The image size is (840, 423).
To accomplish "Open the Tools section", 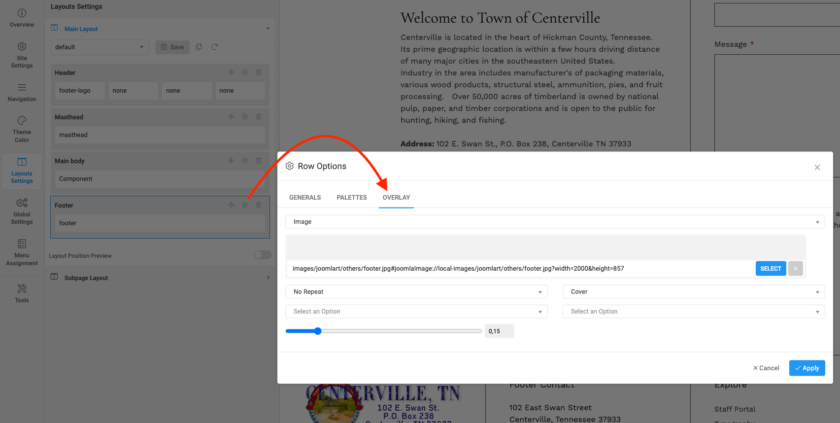I will pyautogui.click(x=22, y=293).
